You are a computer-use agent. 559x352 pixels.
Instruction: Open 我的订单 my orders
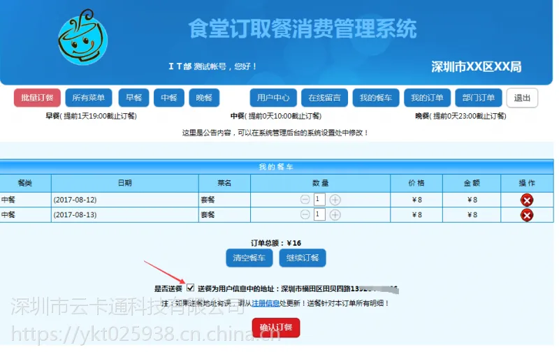[x=427, y=98]
